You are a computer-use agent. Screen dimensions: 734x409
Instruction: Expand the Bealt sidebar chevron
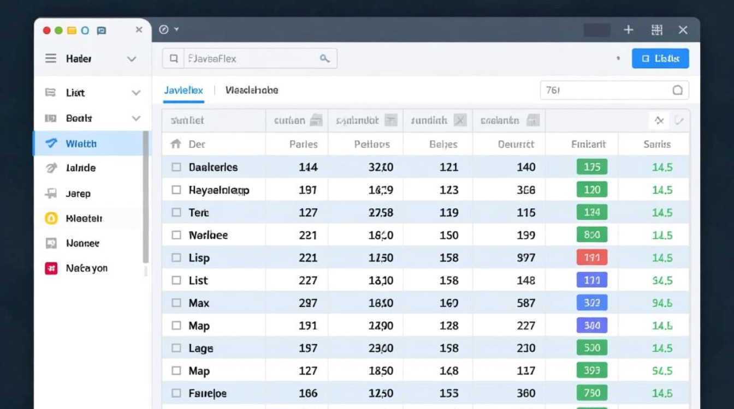pyautogui.click(x=136, y=118)
